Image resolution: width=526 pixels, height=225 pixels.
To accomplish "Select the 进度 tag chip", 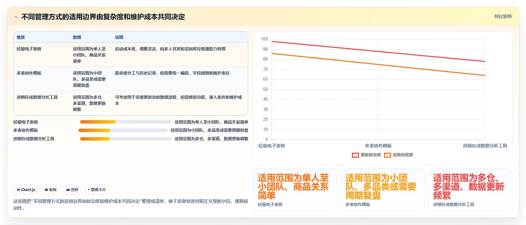I will click(72, 190).
